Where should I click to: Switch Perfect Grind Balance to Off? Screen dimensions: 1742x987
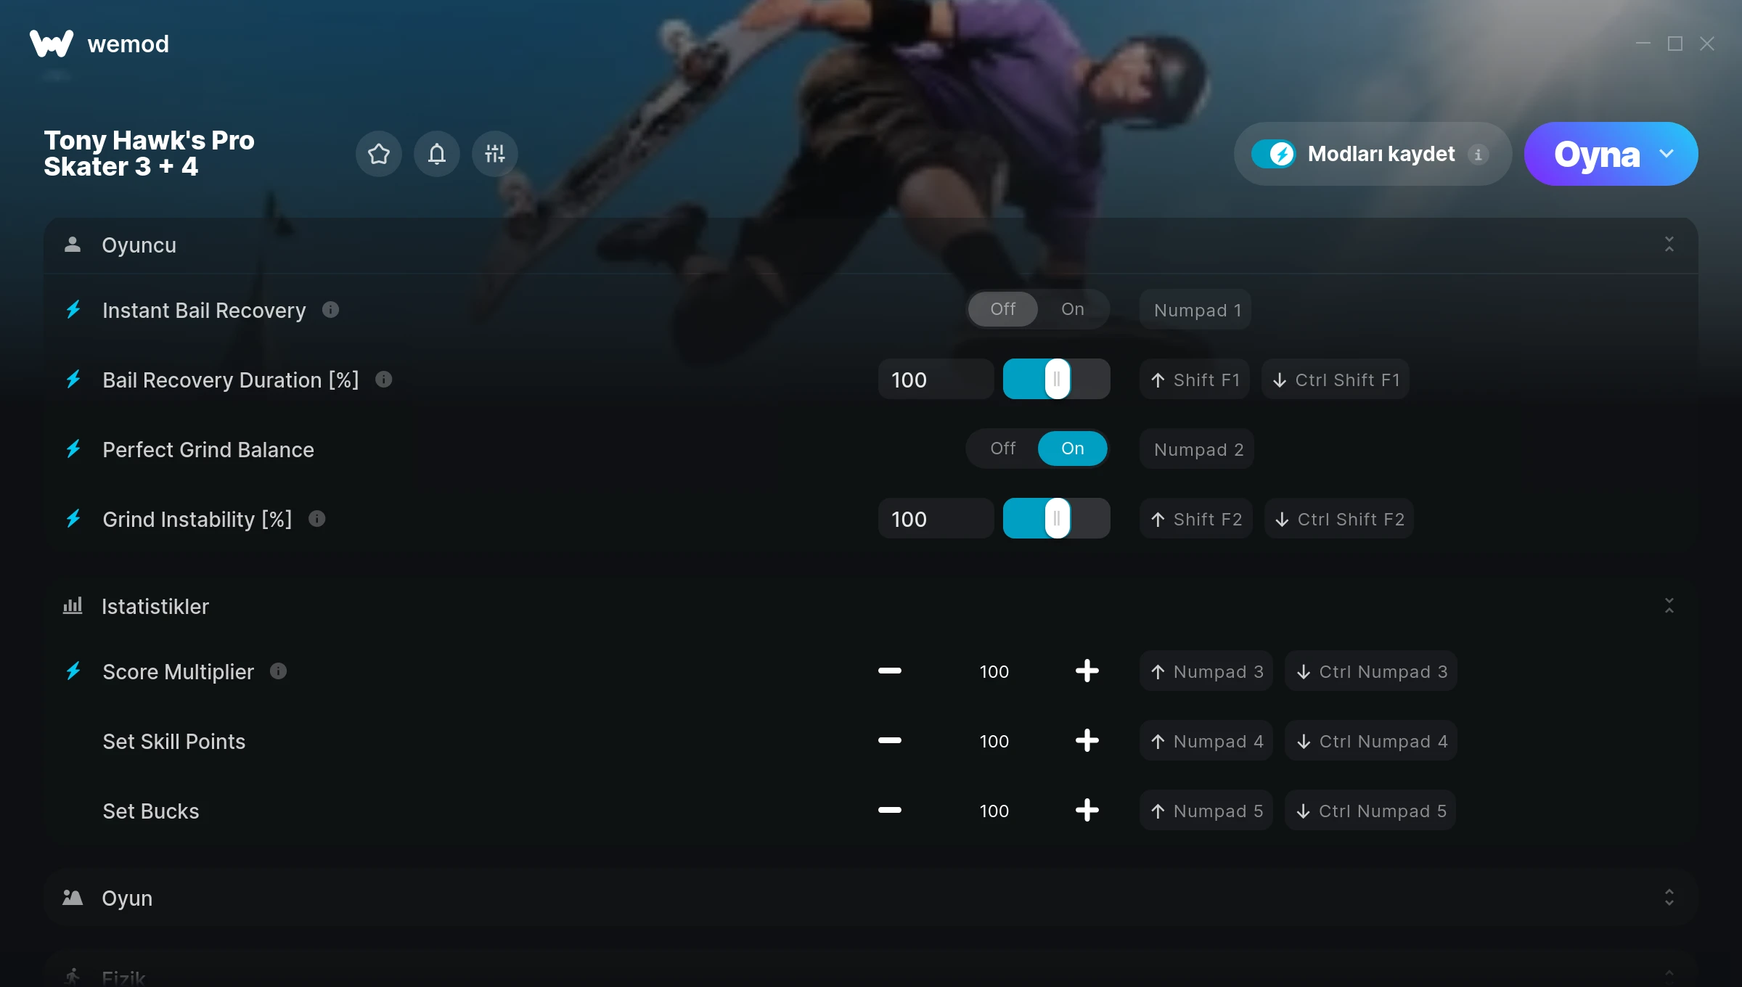point(1002,449)
